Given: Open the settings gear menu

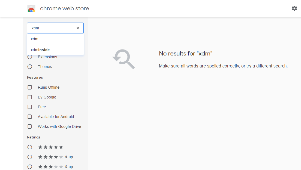Looking at the screenshot, I should pos(294,8).
